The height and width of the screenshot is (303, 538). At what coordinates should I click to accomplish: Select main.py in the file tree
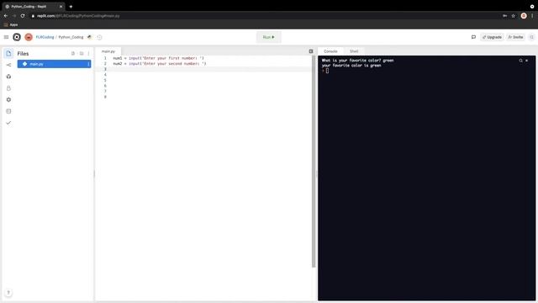pyautogui.click(x=54, y=64)
